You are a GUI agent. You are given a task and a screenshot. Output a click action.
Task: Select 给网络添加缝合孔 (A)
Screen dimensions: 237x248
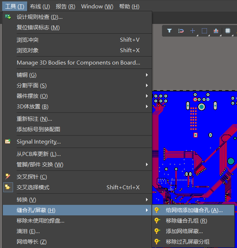(x=193, y=210)
